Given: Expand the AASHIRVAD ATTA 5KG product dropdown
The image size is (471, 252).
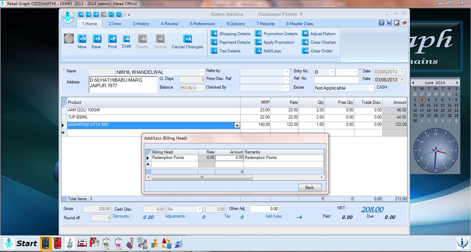Looking at the screenshot, I should pos(237,125).
